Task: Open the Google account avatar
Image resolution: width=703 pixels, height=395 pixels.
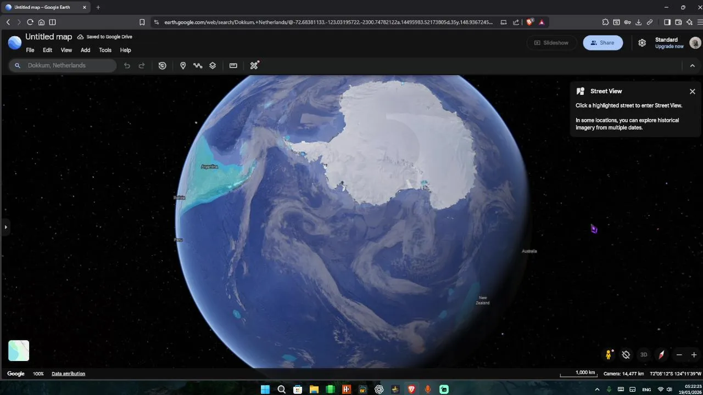Action: (x=695, y=43)
